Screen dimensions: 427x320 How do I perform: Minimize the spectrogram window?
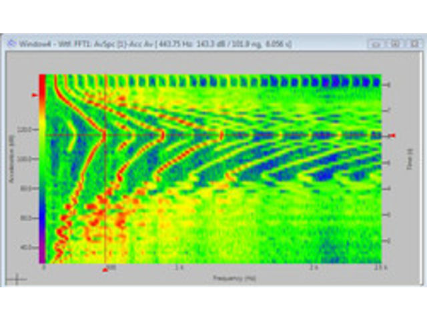point(377,43)
